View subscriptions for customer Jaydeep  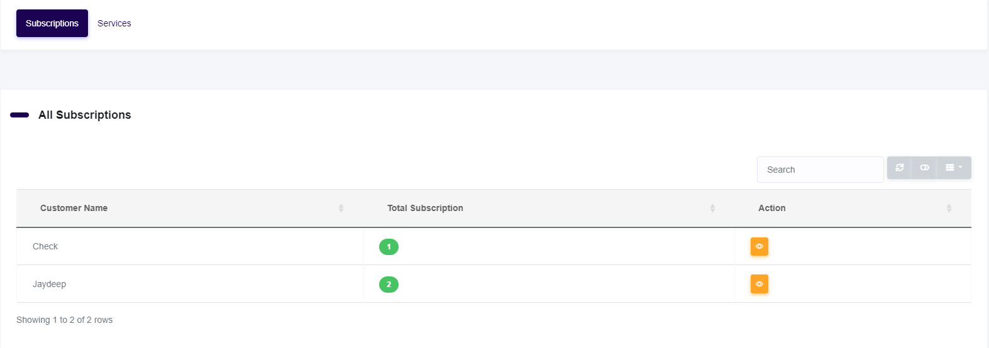pos(759,284)
